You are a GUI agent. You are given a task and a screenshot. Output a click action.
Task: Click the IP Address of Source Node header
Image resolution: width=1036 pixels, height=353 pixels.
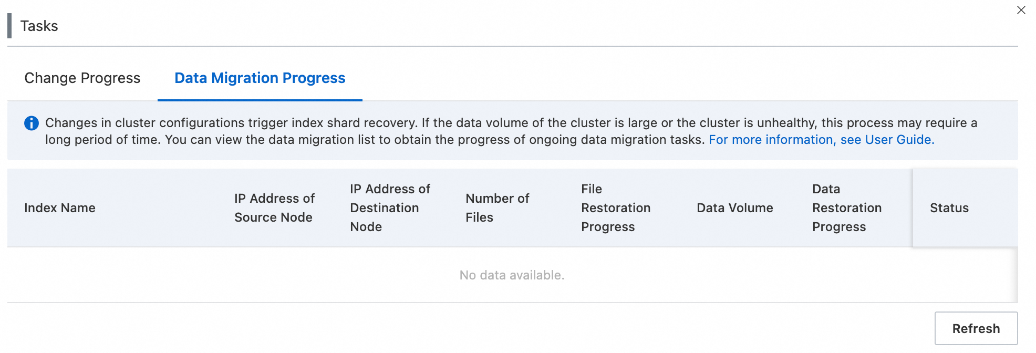point(274,208)
